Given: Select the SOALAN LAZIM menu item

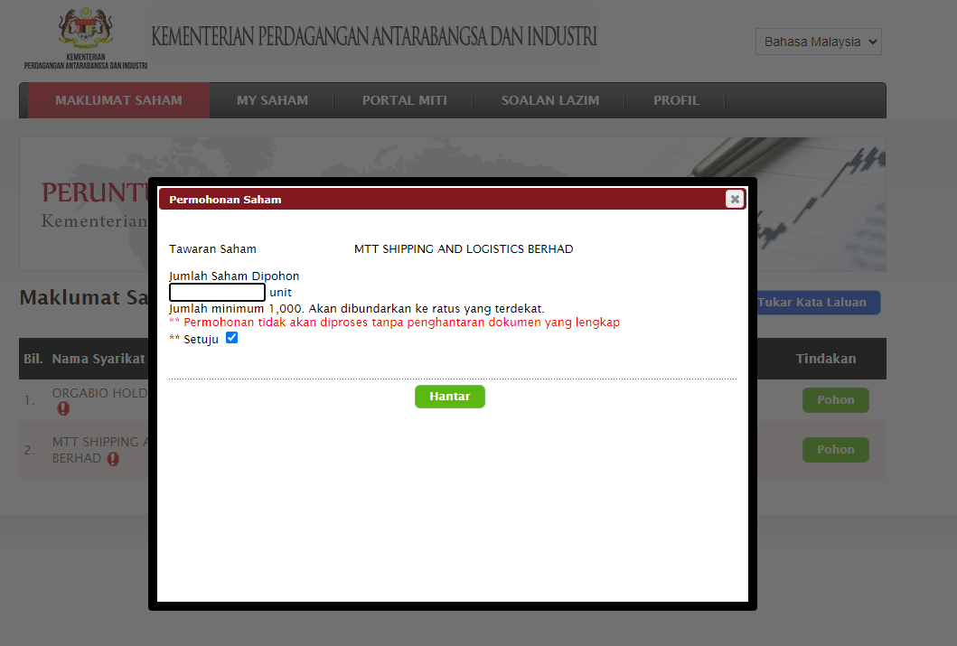Looking at the screenshot, I should 549,100.
